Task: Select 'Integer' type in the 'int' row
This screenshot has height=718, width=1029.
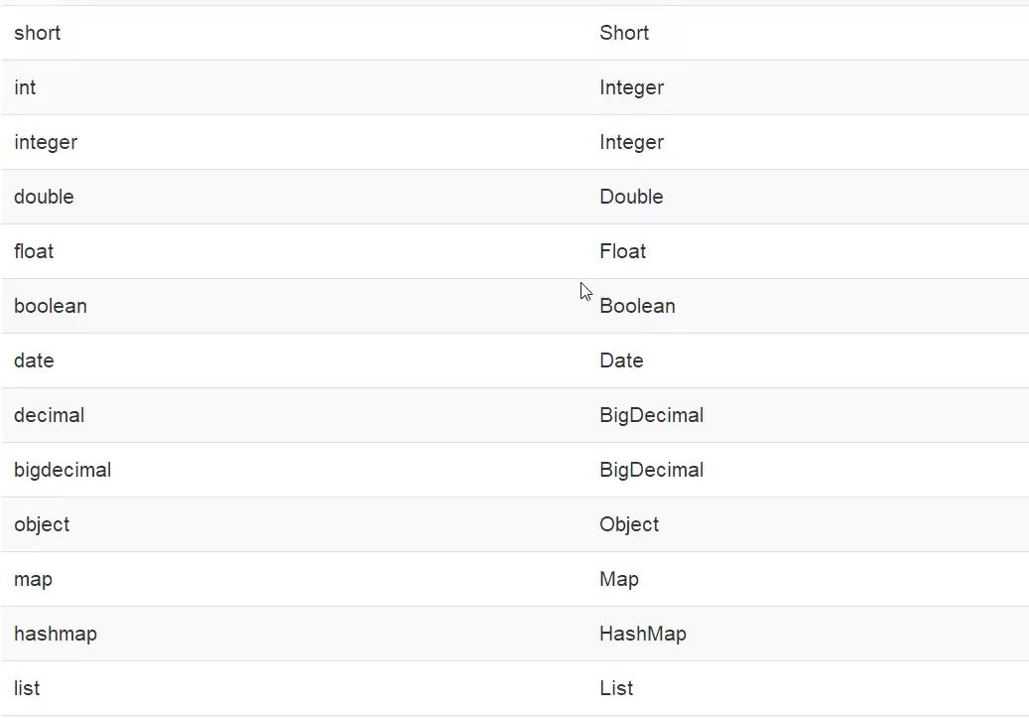Action: point(632,87)
